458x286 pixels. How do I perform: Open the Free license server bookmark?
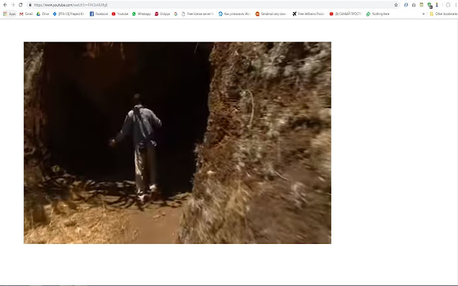(198, 14)
